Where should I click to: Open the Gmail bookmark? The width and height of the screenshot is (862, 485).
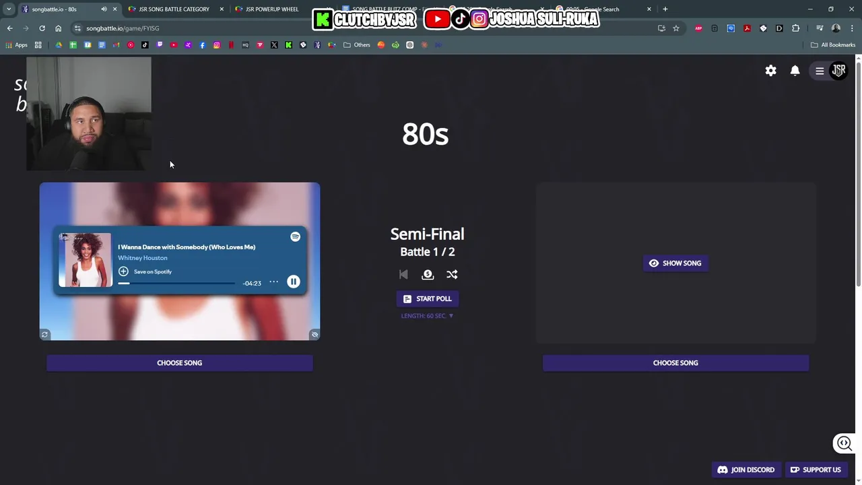pos(116,45)
